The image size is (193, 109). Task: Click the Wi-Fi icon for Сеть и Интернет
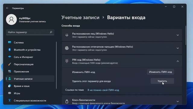[10, 57]
